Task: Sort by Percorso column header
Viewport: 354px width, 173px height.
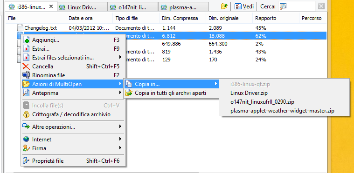Action: click(312, 18)
